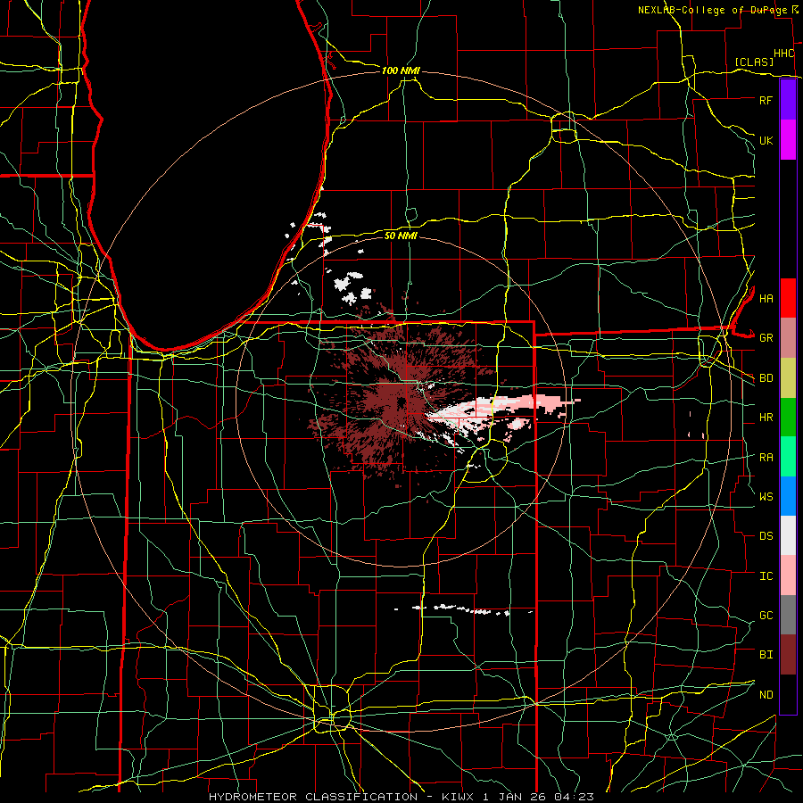Click the 'RA' legend label
Screen dimensions: 803x803
pos(766,458)
